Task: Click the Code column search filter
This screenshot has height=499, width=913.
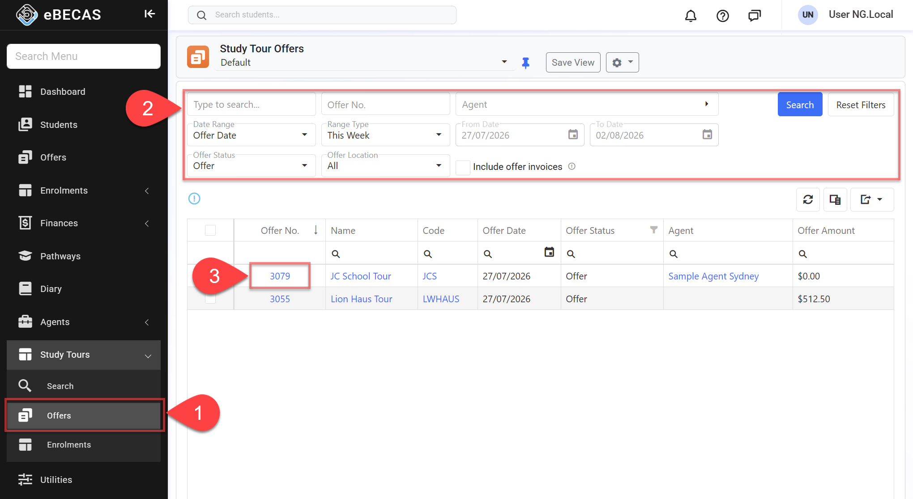Action: tap(428, 254)
